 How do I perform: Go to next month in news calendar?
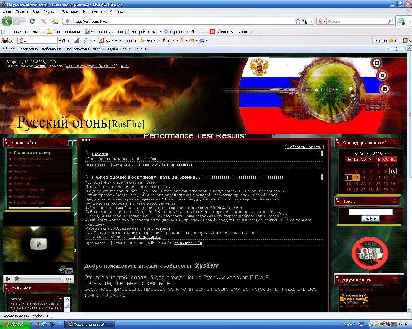(386, 154)
